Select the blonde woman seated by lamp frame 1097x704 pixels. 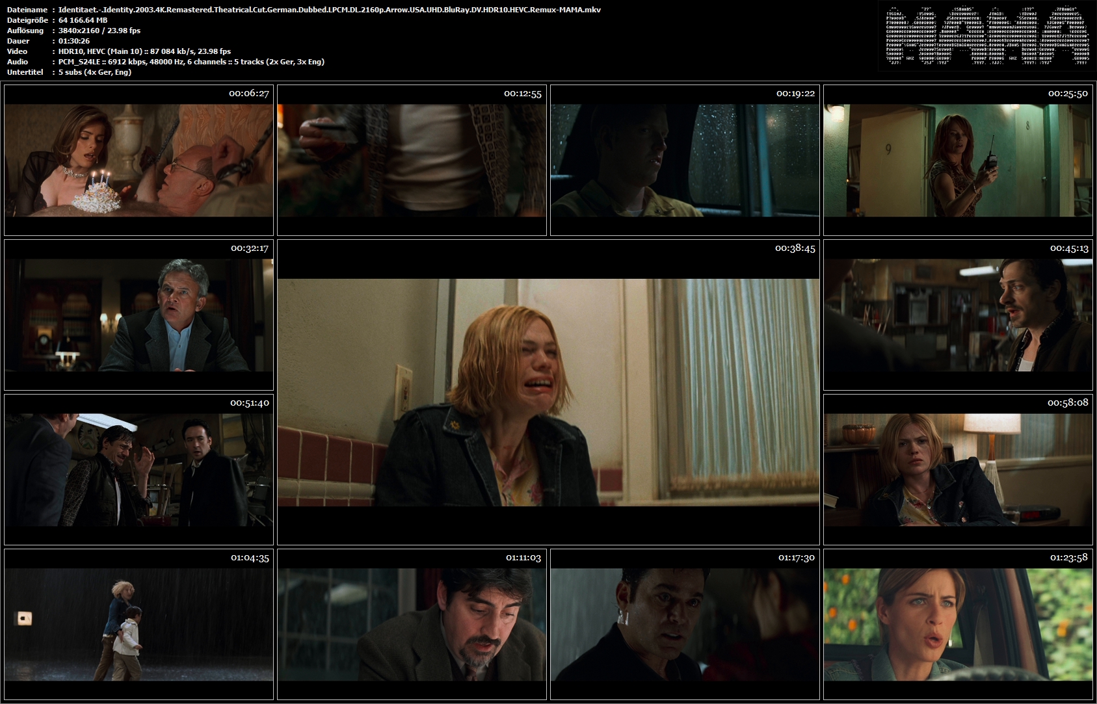[x=958, y=470]
